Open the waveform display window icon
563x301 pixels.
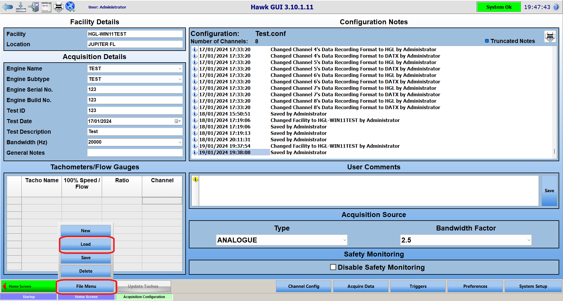tap(46, 7)
